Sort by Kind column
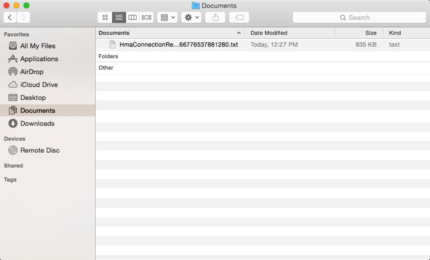The image size is (430, 260). pyautogui.click(x=407, y=33)
